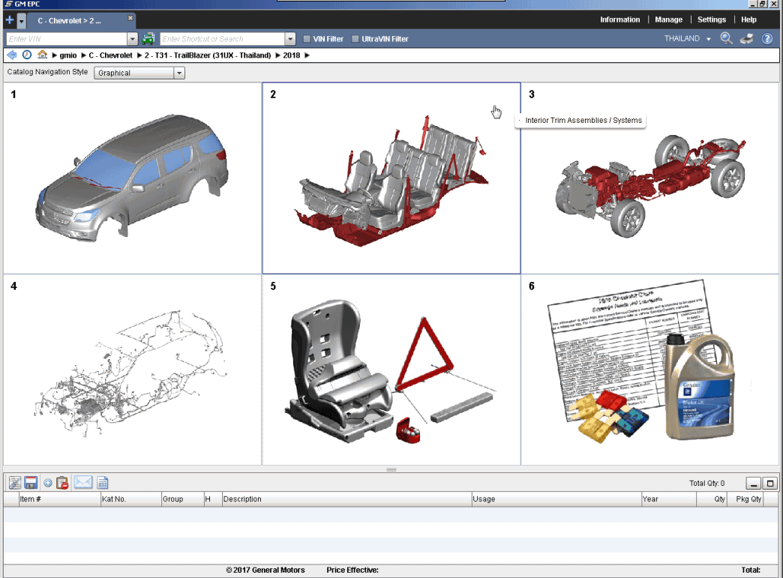This screenshot has width=783, height=578.
Task: Open history via the clock icon
Action: pos(27,55)
